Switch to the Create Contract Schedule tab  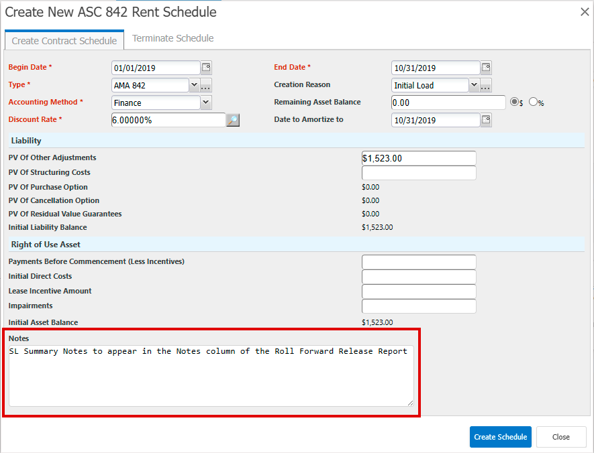pos(64,40)
